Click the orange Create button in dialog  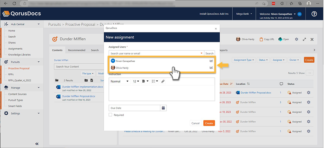209,123
